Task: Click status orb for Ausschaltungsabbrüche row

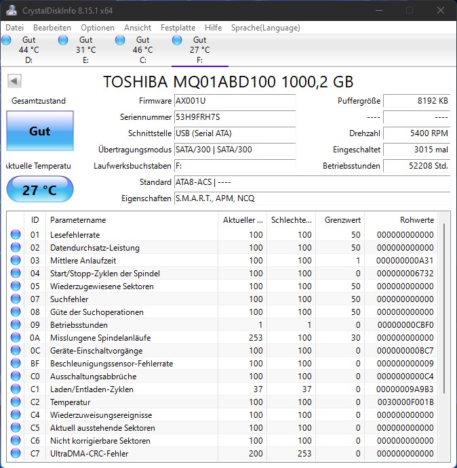Action: [16, 376]
